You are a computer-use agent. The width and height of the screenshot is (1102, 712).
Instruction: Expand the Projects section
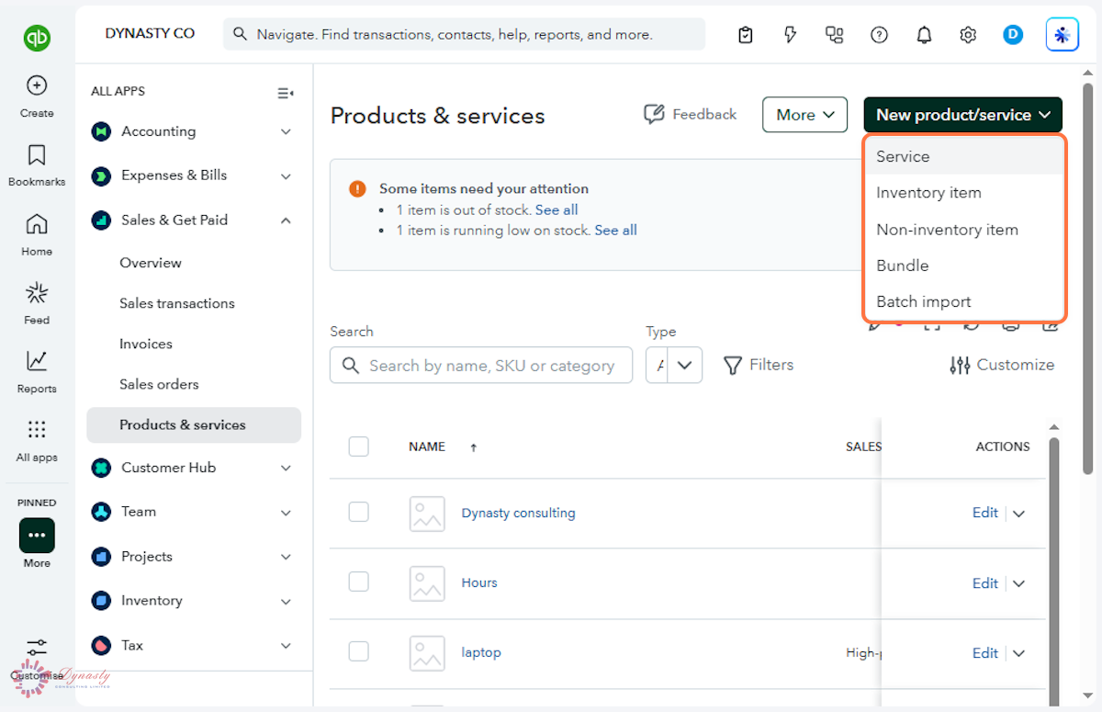pos(286,557)
